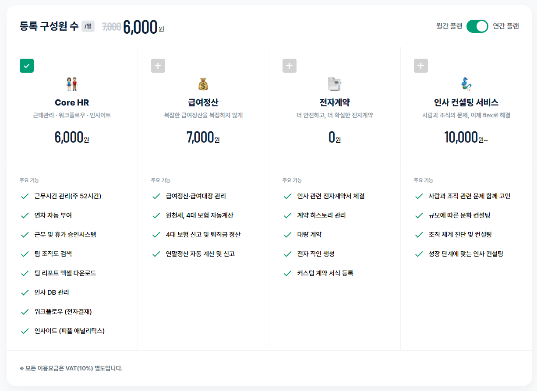Click the /월 badge next to 등록 구성원 수
The image size is (537, 391).
click(x=88, y=26)
